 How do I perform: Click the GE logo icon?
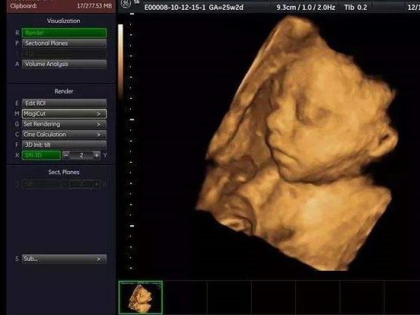(x=126, y=4)
